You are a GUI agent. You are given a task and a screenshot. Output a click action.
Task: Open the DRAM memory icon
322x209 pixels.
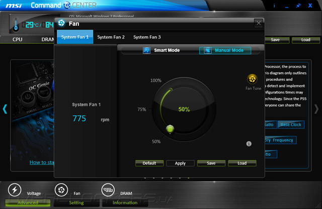coord(108,190)
